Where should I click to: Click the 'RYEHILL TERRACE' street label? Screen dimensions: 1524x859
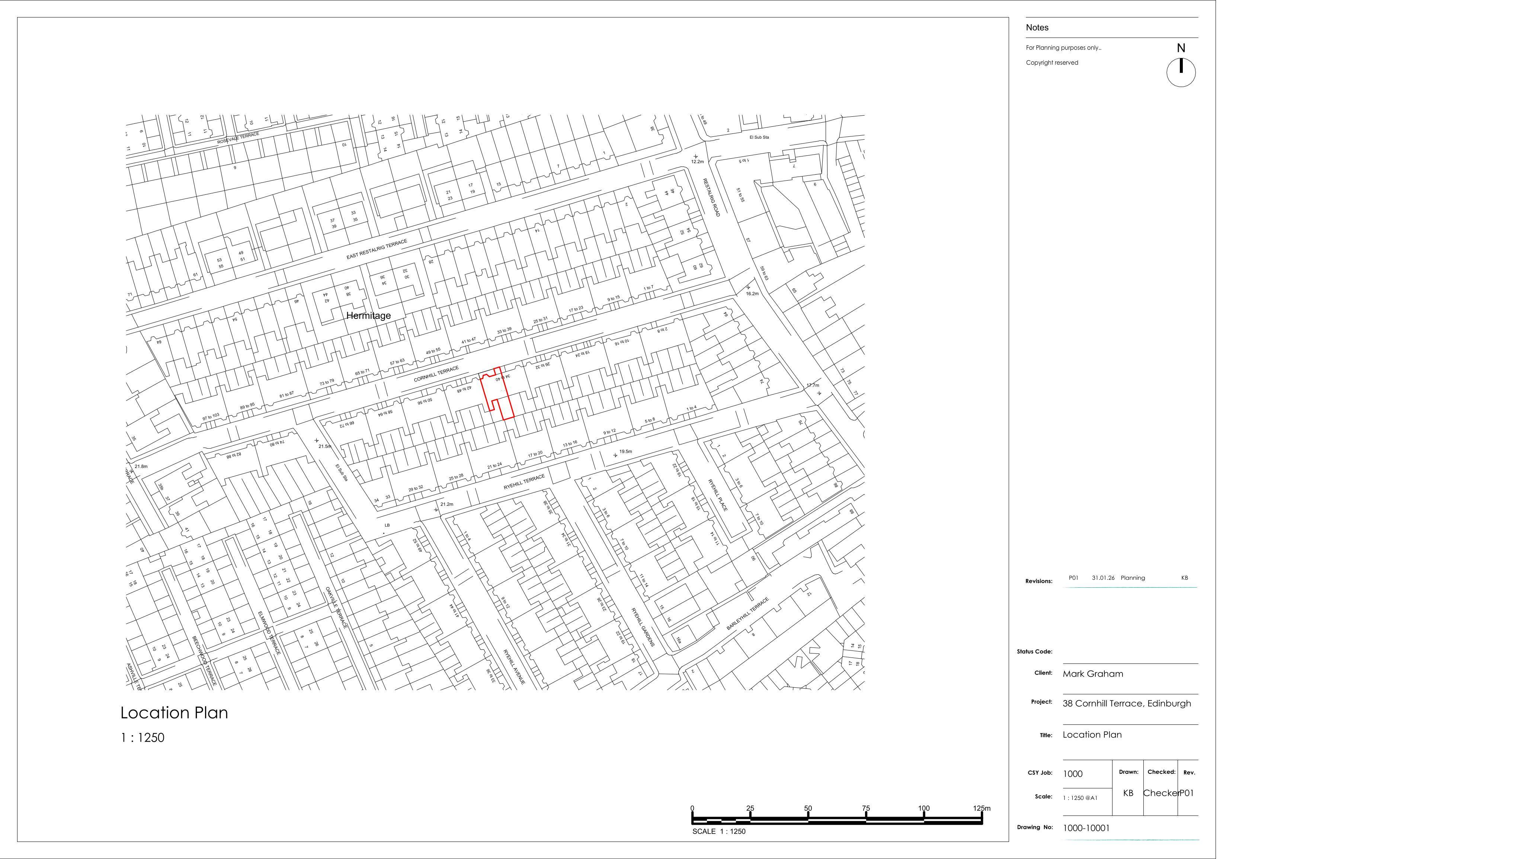click(x=524, y=482)
